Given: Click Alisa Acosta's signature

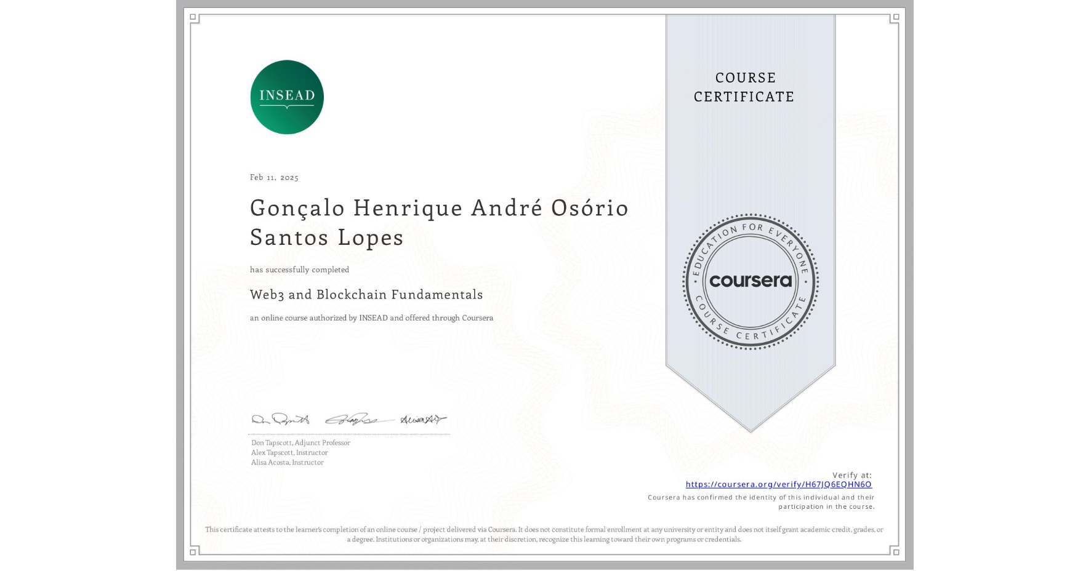Looking at the screenshot, I should pos(423,420).
